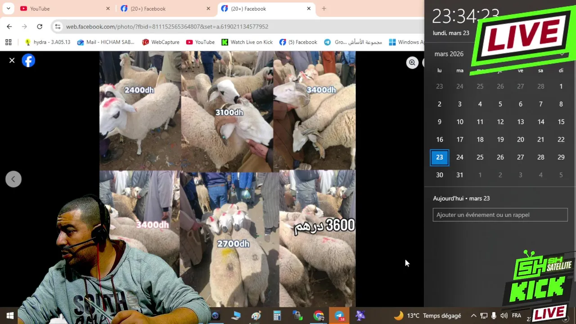View site information icon in address bar
This screenshot has height=324, width=576.
click(58, 27)
